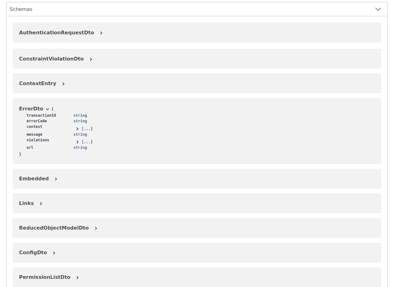
Task: Expand the context property array
Action: tap(77, 128)
